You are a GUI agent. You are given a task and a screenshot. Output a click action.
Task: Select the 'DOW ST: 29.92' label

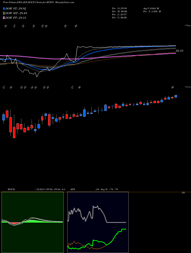(x=16, y=8)
